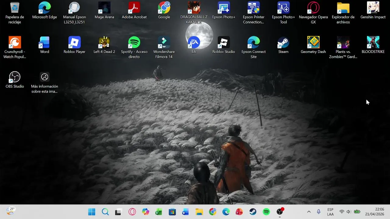390x219 pixels.
Task: Open the weather widget showing 21°
Action: 10,211
